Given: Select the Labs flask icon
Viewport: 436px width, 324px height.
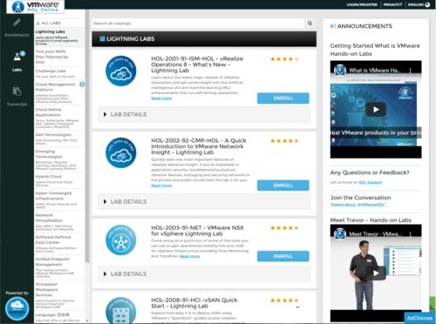Looking at the screenshot, I should click(x=17, y=57).
